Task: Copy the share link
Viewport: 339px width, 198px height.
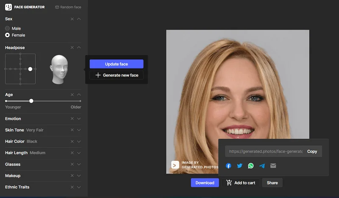Action: point(312,151)
